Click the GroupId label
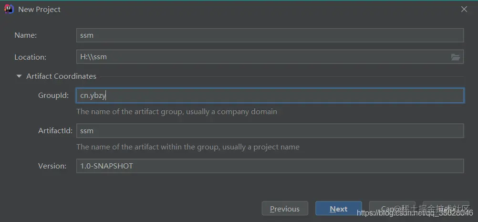 pos(53,95)
